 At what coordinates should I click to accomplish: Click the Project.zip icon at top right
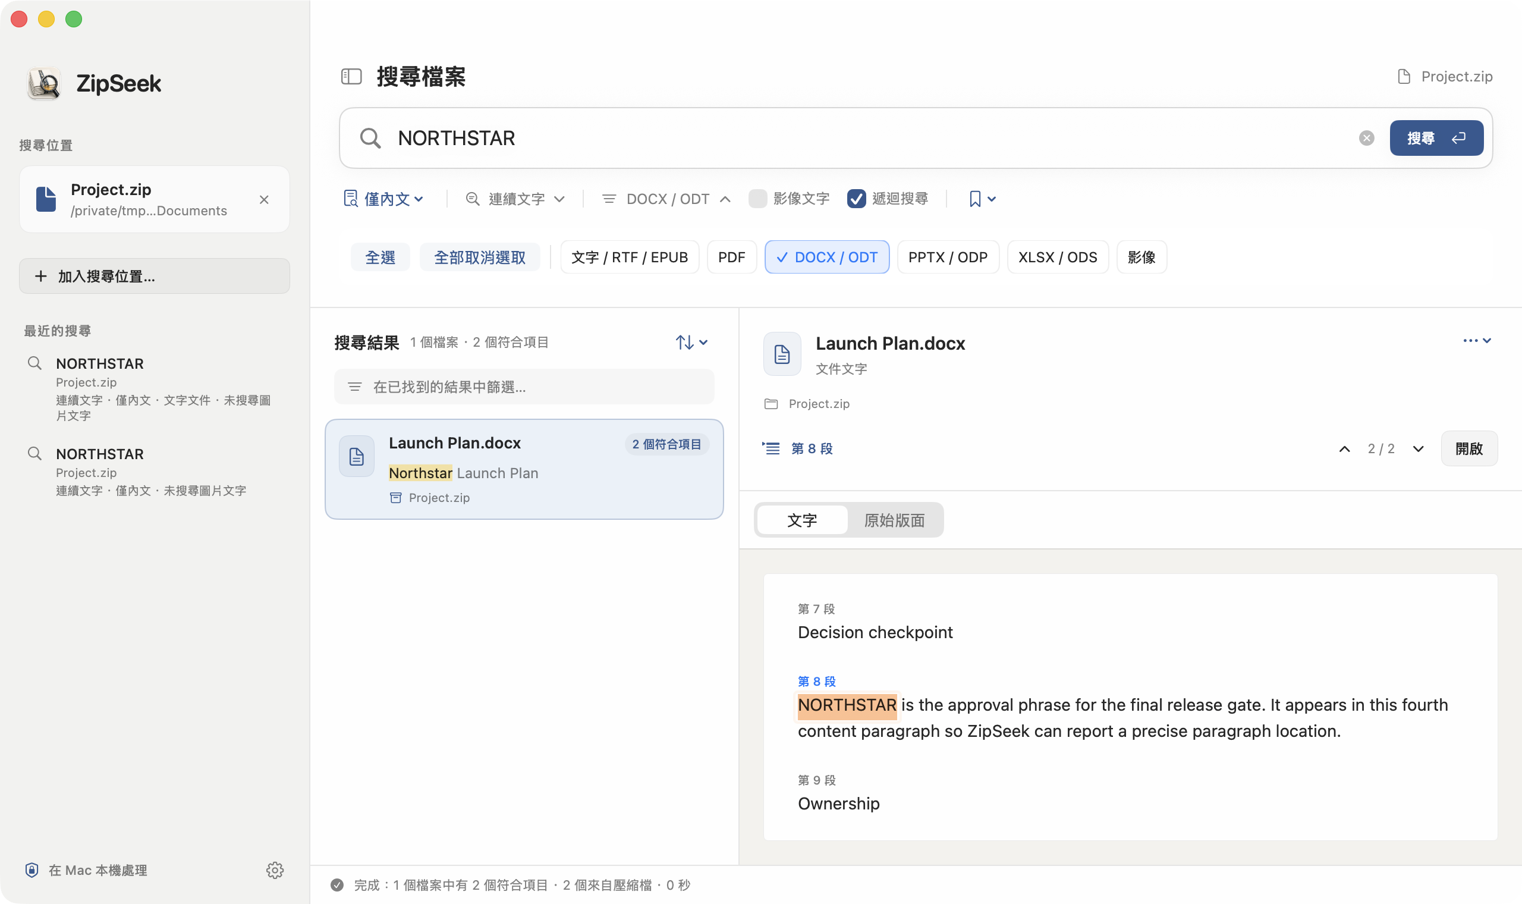(x=1404, y=77)
